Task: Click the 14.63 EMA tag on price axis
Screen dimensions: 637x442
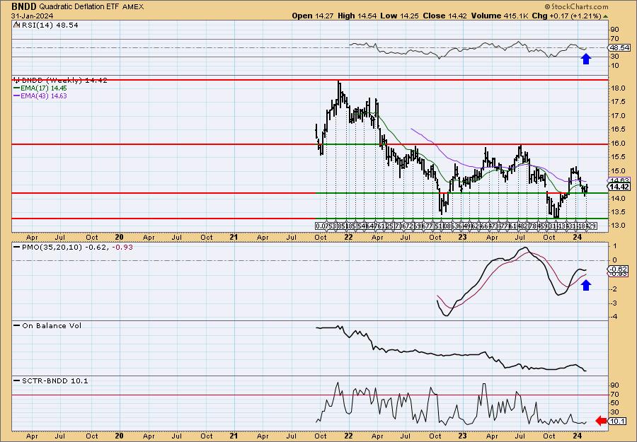Action: coord(619,180)
